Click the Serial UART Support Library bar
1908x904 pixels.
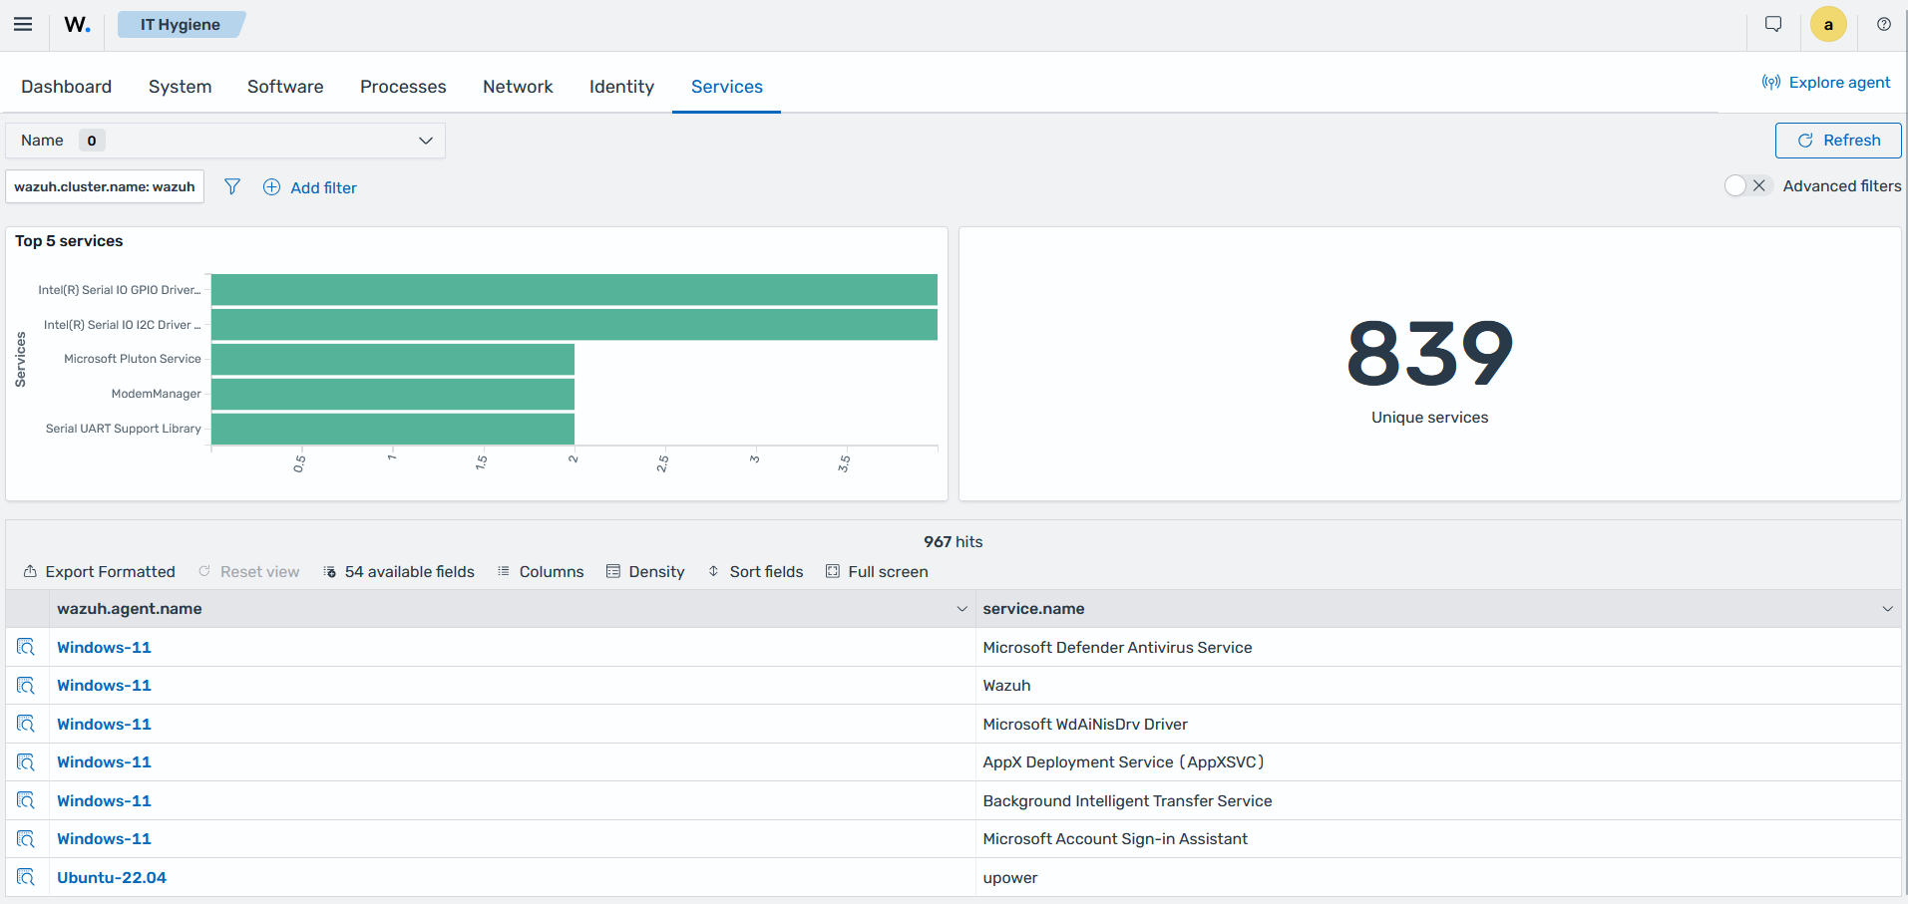(x=393, y=429)
